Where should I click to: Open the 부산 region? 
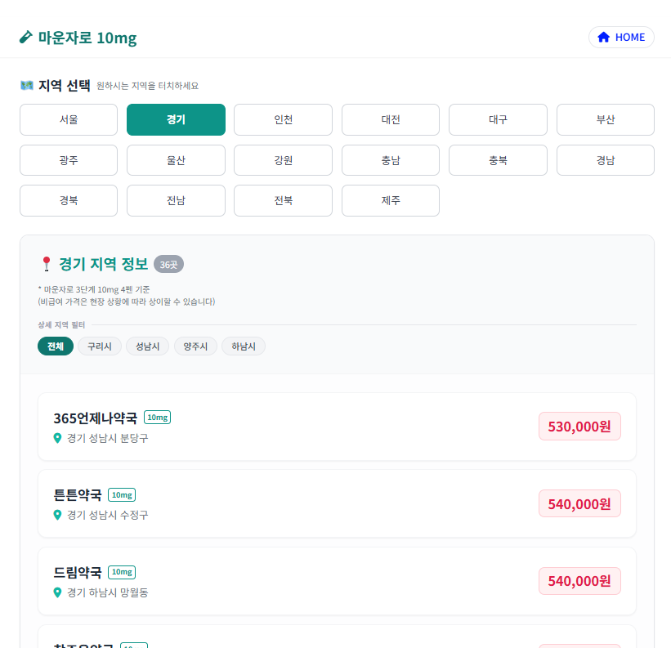[x=605, y=119]
